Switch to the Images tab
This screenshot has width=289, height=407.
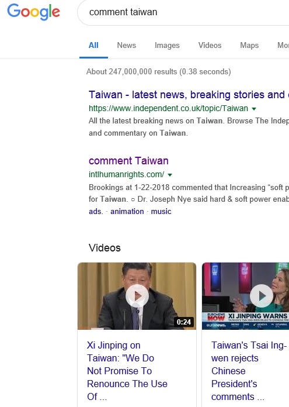[x=167, y=45]
